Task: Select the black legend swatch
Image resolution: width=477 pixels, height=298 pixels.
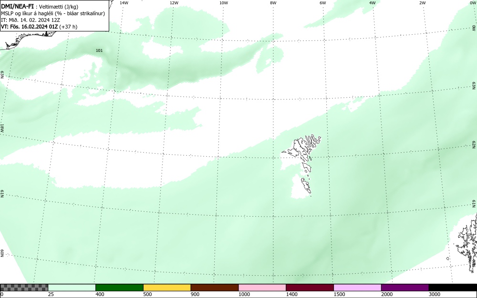Action: pyautogui.click(x=453, y=288)
